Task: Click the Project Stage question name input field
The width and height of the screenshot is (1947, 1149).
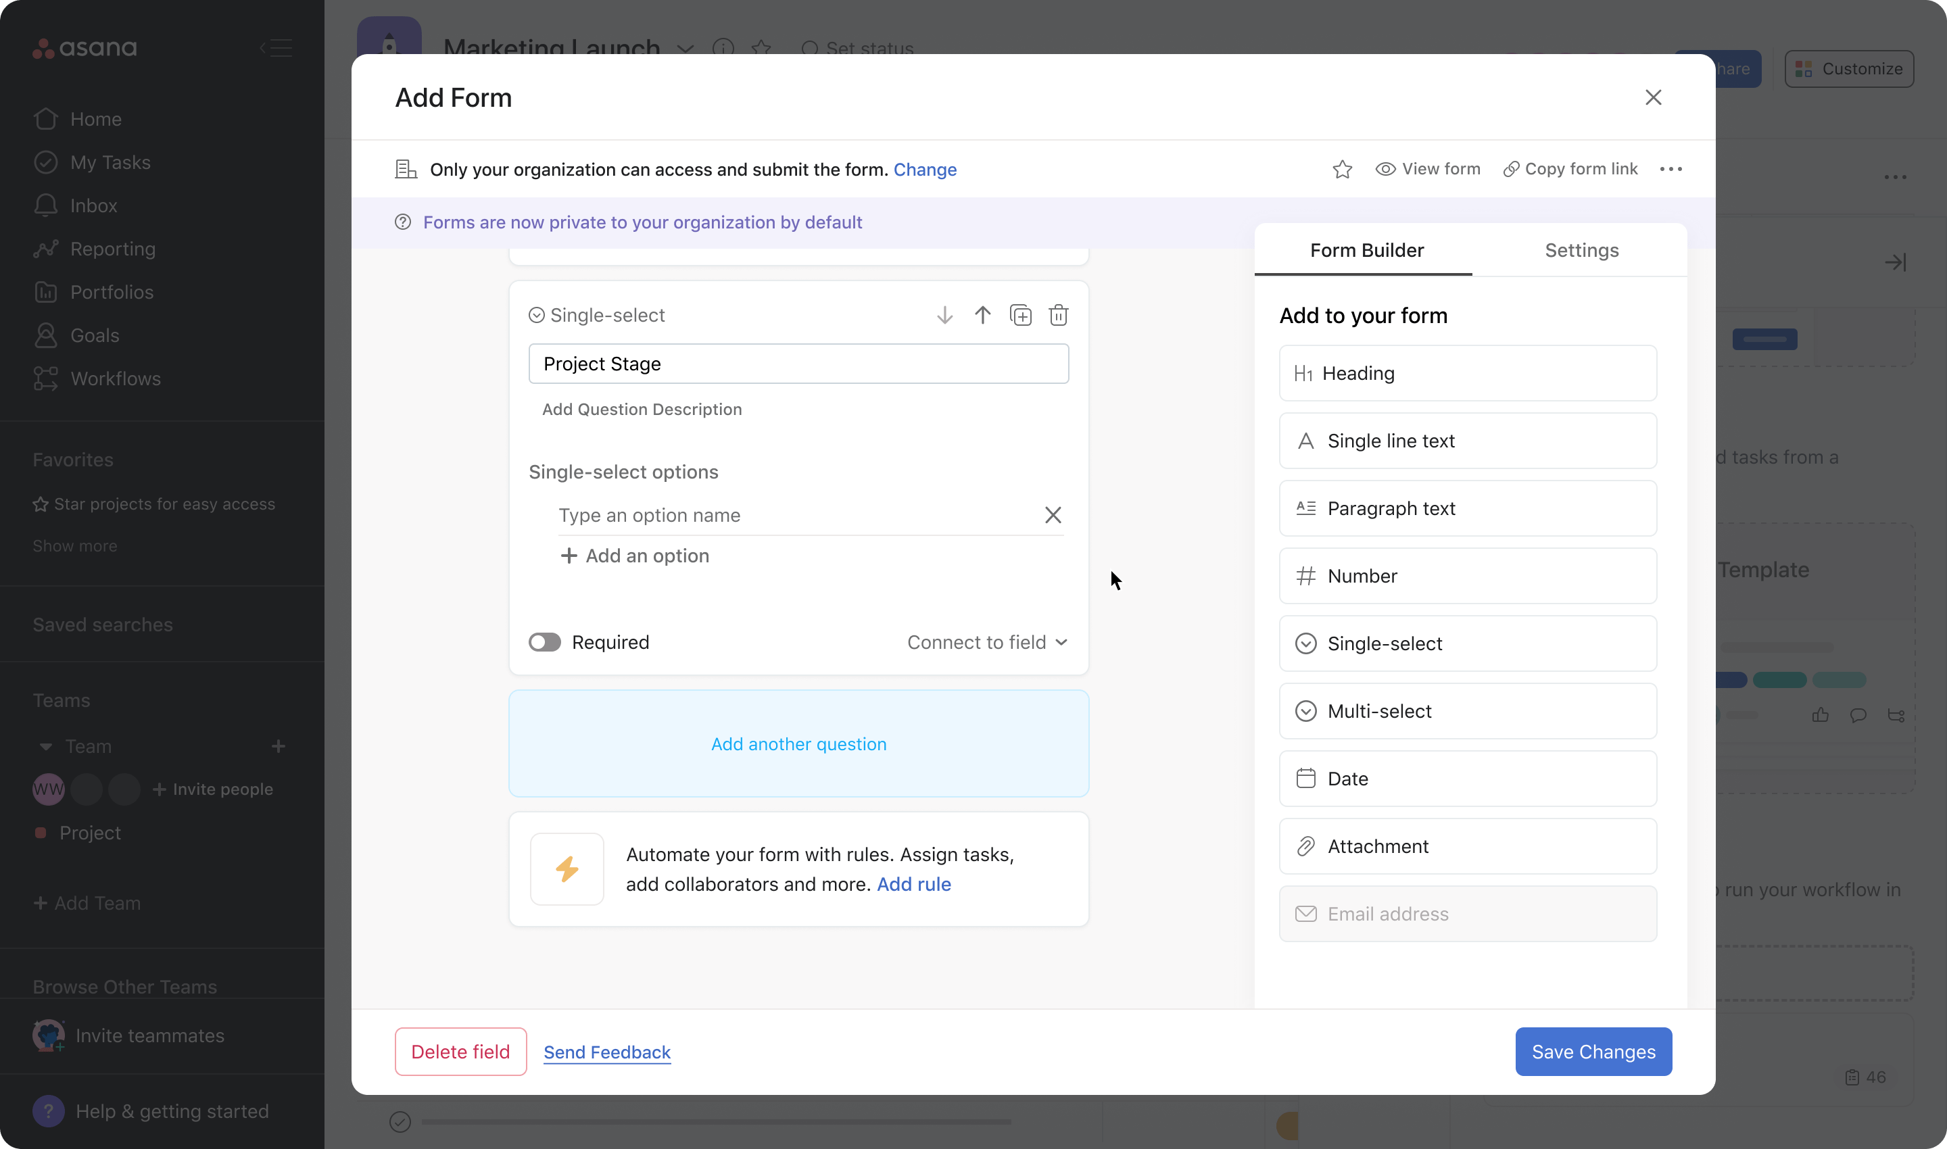Action: click(x=799, y=362)
